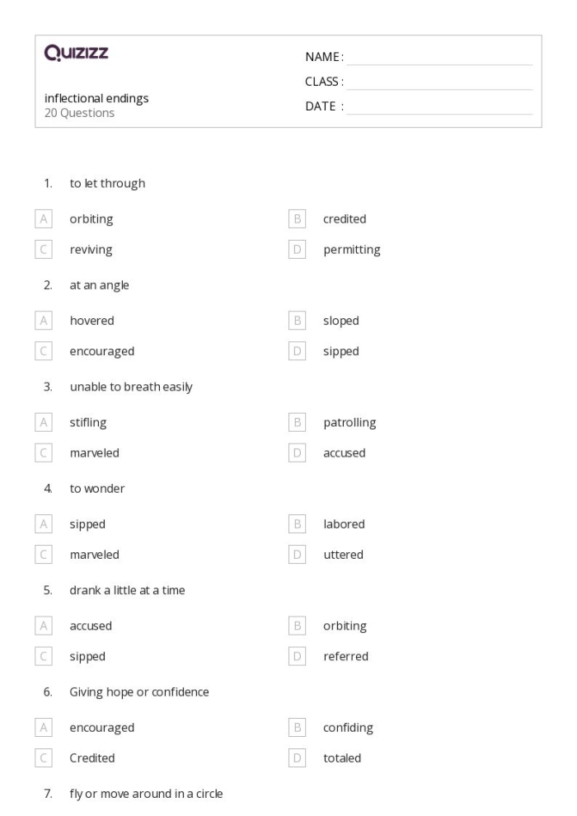Click the NAME input line

coord(439,58)
